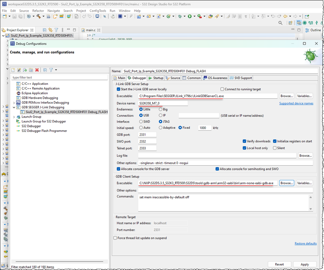Click the bug Debug icon in main toolbar
Image resolution: width=324 pixels, height=270 pixels.
180,16
